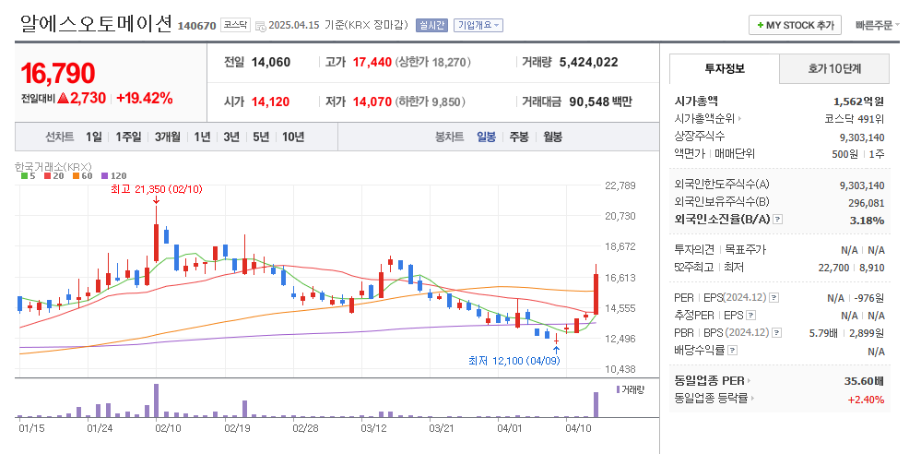Click the 한국거래소(KRX) chart label

[53, 166]
